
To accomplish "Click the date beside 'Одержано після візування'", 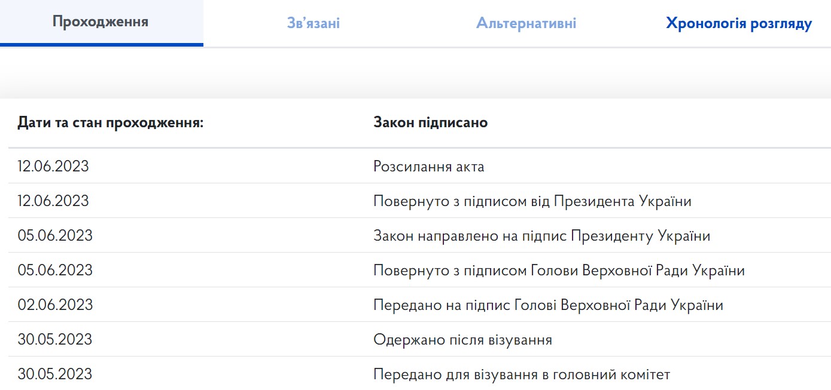I will click(x=55, y=340).
